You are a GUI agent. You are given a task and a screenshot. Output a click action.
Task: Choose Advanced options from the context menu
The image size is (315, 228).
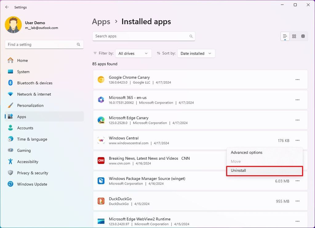tap(246, 152)
